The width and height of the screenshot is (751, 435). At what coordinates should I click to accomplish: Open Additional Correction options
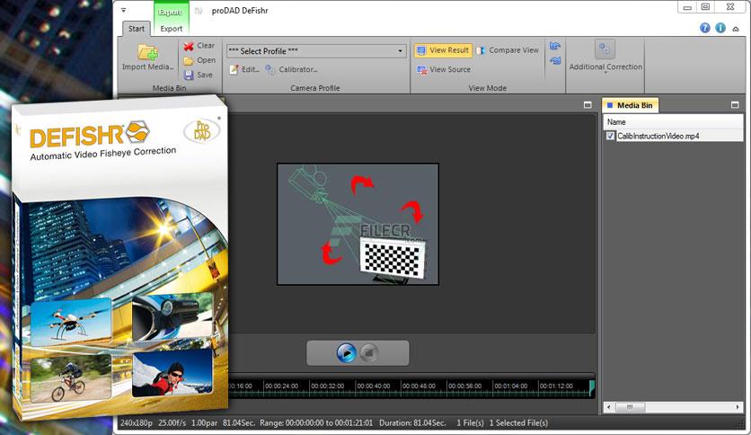click(x=605, y=57)
